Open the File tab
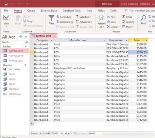The height and width of the screenshot is (138, 155). tap(6, 10)
